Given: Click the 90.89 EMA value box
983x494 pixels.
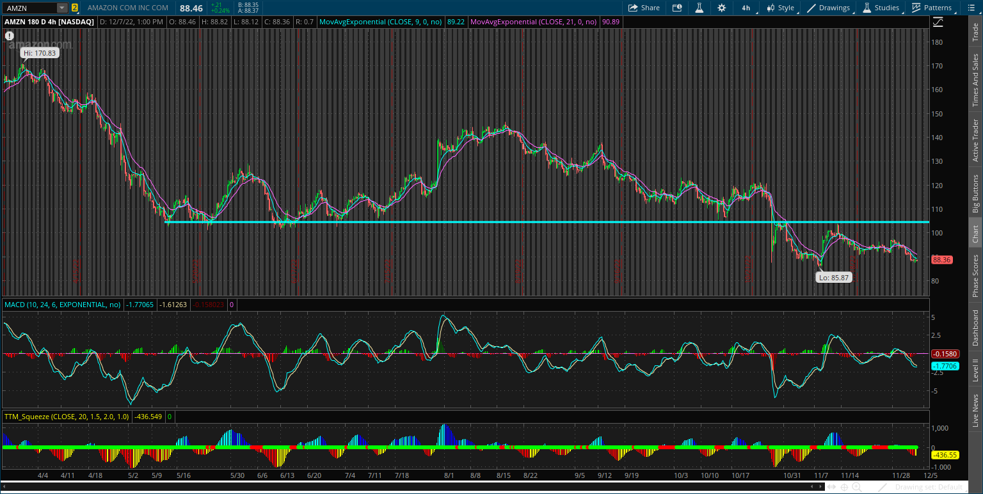Looking at the screenshot, I should [x=610, y=22].
